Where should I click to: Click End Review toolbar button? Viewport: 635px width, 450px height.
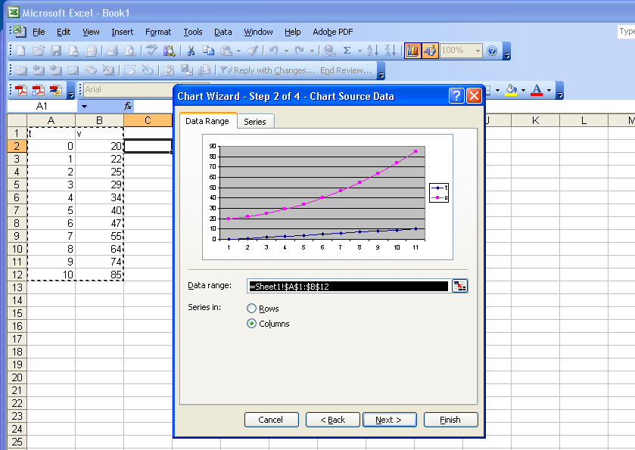click(x=346, y=70)
